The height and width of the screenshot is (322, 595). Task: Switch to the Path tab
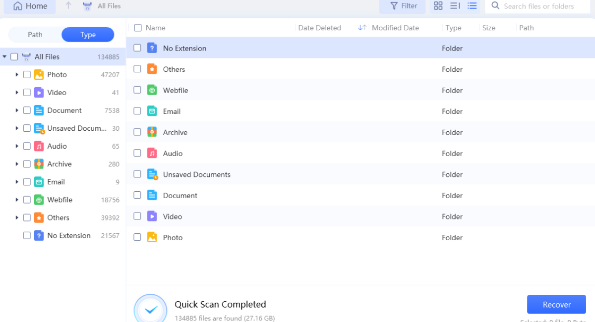[x=35, y=35]
